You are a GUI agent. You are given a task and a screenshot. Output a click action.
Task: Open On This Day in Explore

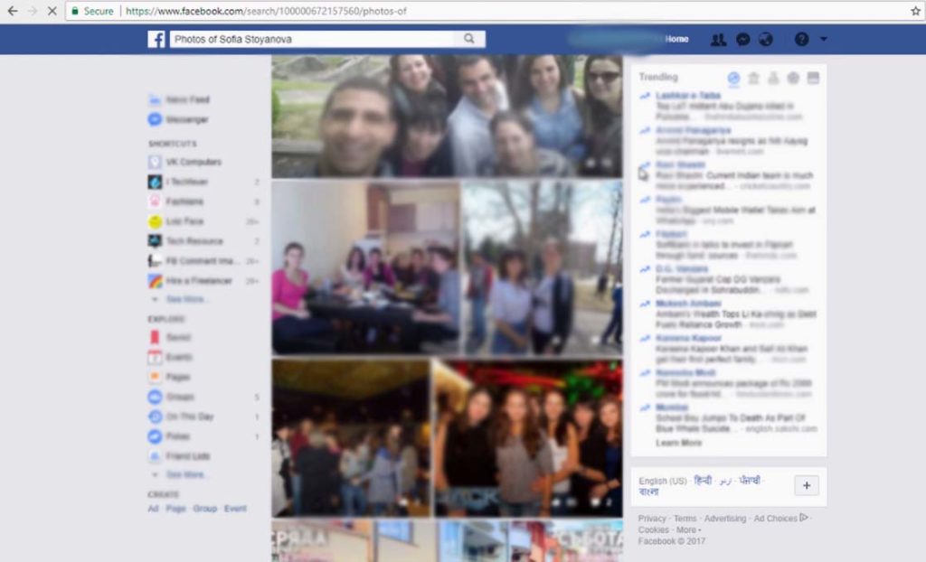tap(181, 417)
